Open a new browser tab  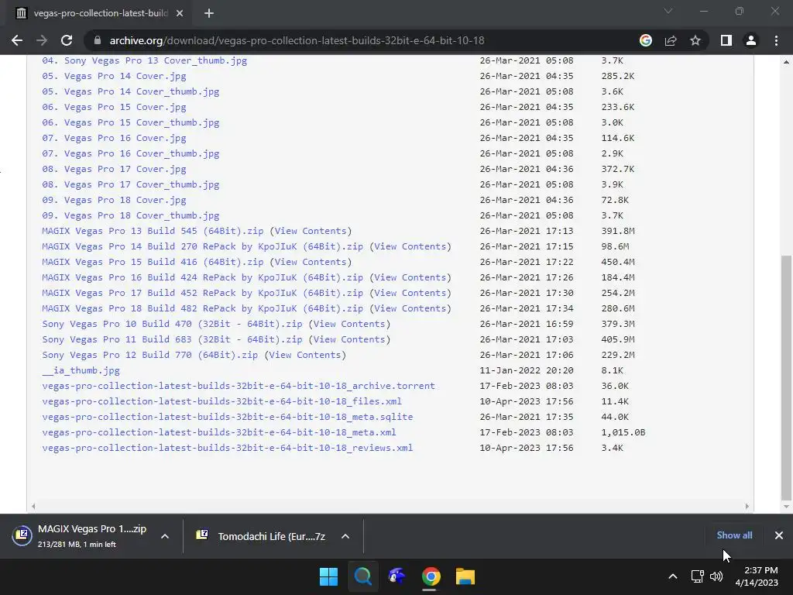209,13
